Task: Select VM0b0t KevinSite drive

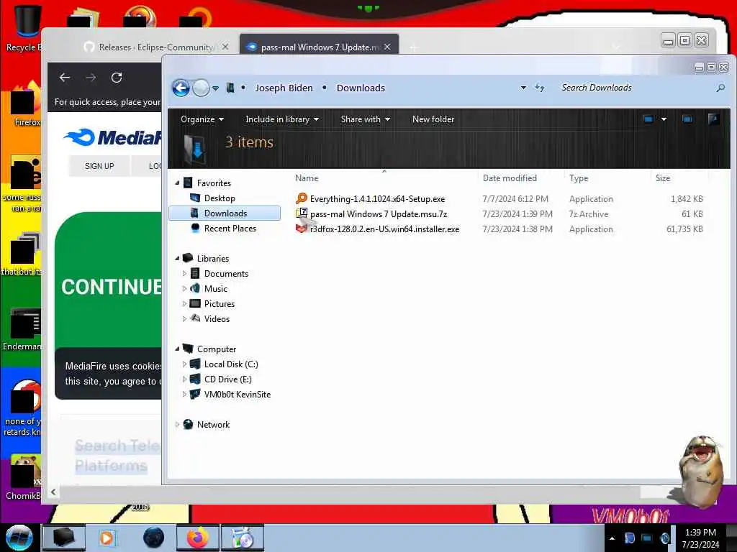Action: [x=238, y=395]
